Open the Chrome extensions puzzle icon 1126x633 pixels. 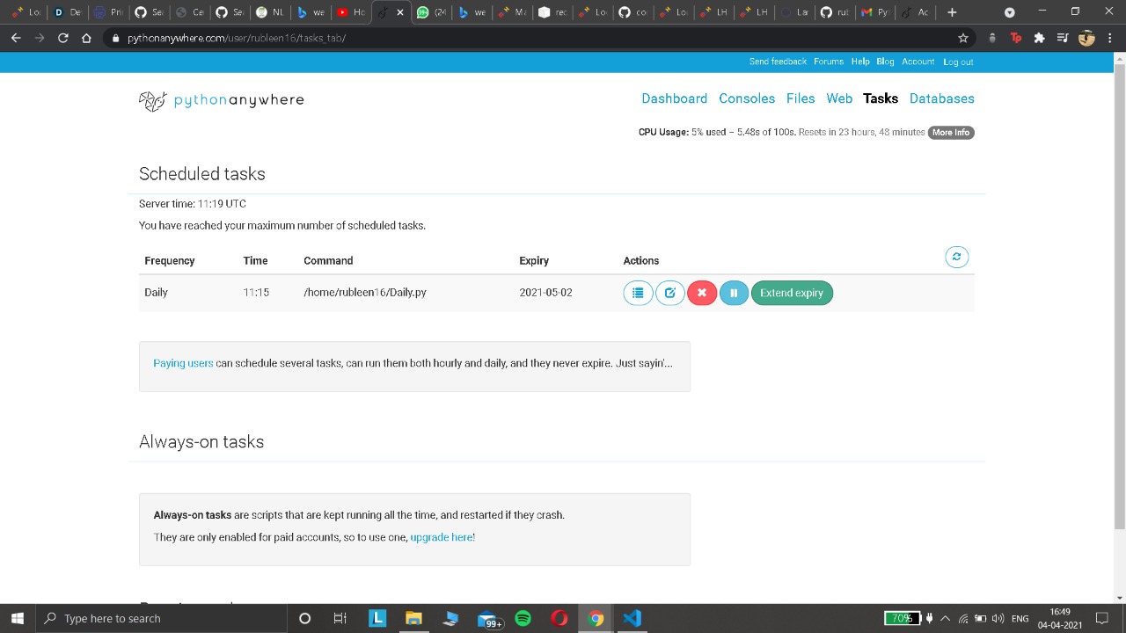click(1039, 38)
